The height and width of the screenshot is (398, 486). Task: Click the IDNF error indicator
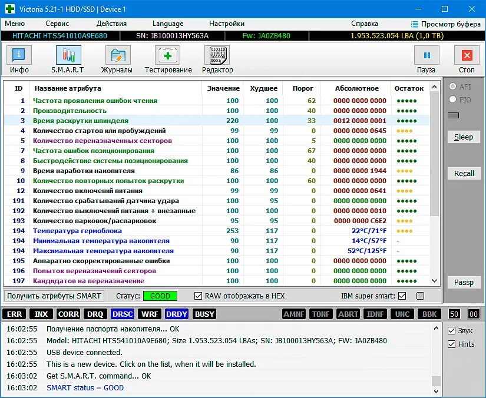tap(375, 314)
